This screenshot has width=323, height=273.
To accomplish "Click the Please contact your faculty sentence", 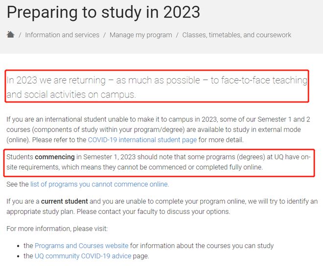I will click(153, 211).
